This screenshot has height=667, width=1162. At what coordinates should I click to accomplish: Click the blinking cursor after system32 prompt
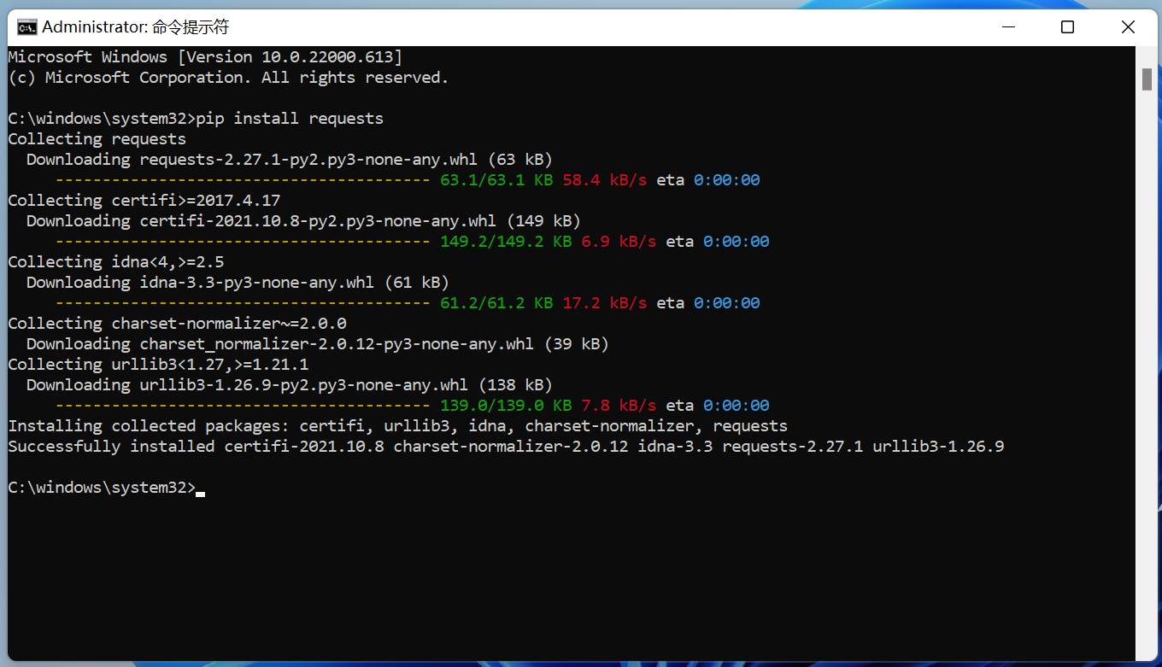(199, 489)
